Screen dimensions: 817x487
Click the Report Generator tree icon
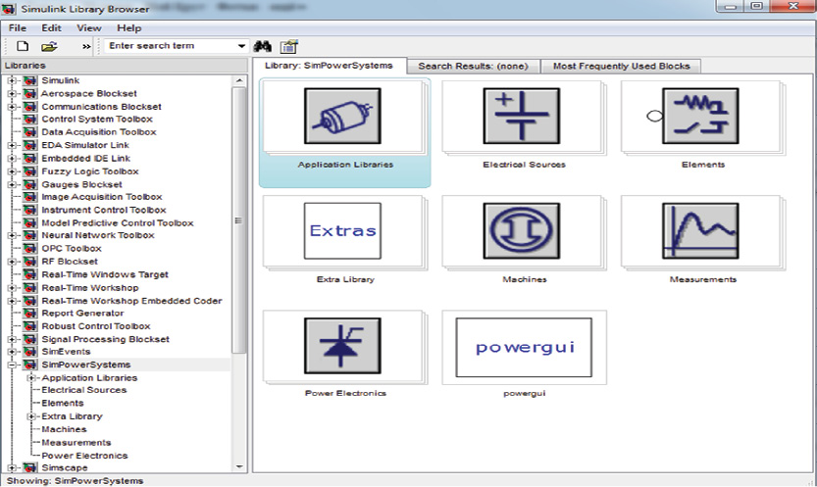click(x=30, y=314)
